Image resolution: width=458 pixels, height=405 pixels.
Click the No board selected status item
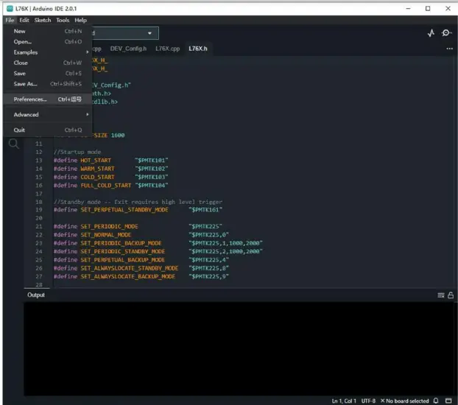[x=404, y=401]
